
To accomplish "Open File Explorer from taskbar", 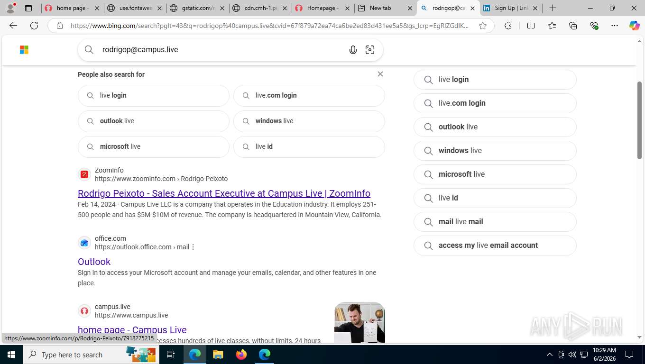I will 218,355.
